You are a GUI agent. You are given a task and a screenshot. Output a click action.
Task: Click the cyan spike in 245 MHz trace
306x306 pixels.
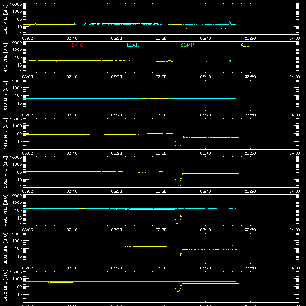tap(230, 23)
